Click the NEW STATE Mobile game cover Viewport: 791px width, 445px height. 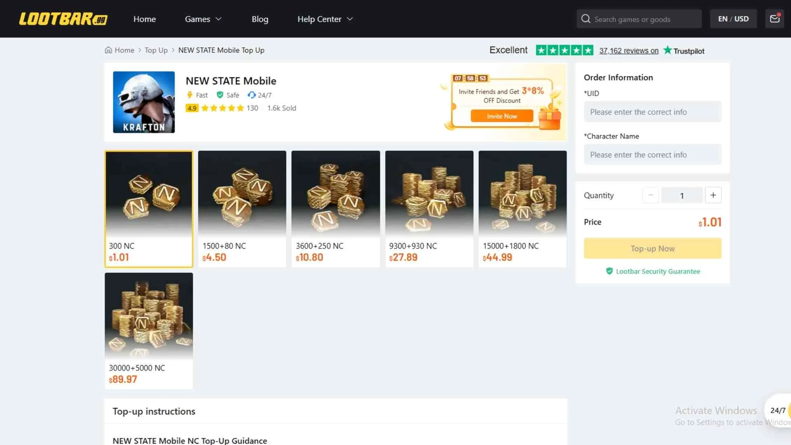point(144,102)
